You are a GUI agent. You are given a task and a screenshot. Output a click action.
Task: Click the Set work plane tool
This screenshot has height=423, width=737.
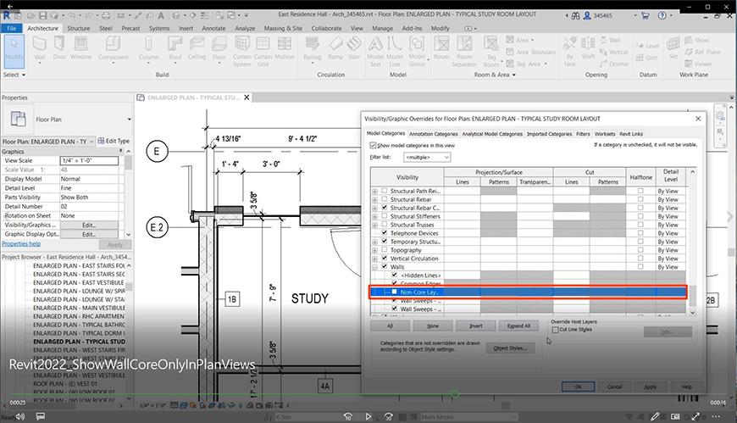pyautogui.click(x=673, y=49)
